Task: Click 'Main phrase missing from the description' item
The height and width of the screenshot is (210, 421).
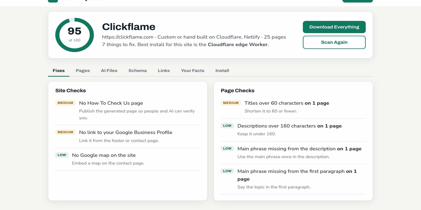Action: [299, 149]
